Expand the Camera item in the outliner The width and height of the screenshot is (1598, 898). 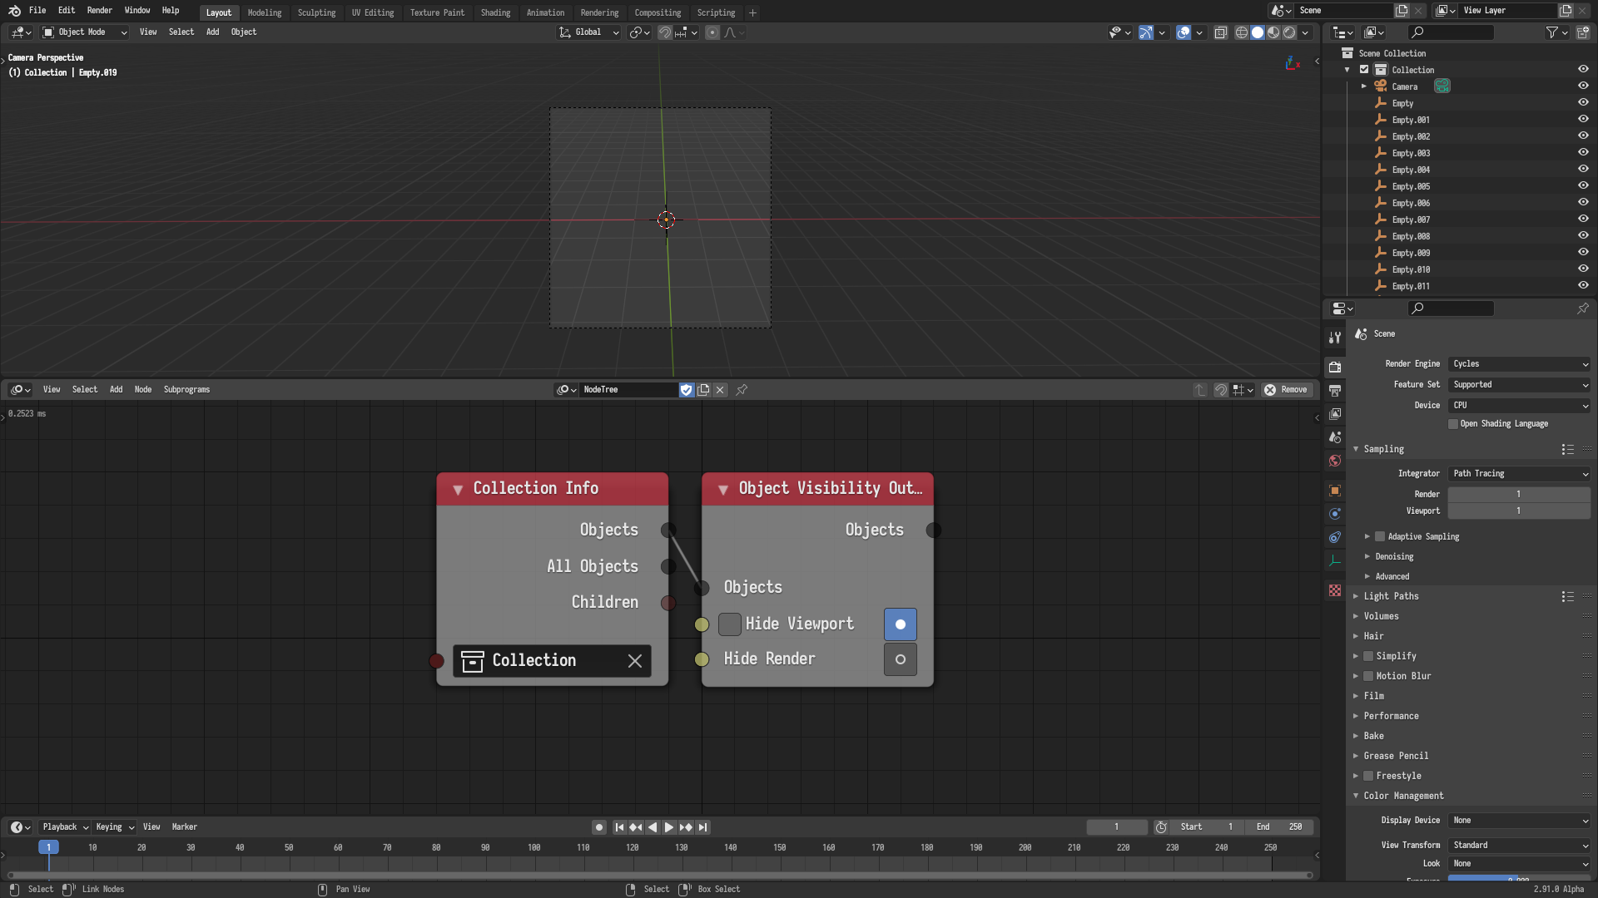click(x=1362, y=86)
